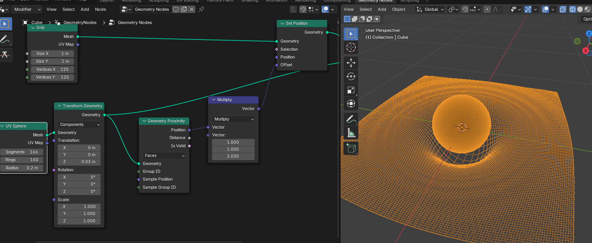592x243 pixels.
Task: Activate the viewport Select Box tool
Action: tap(351, 34)
